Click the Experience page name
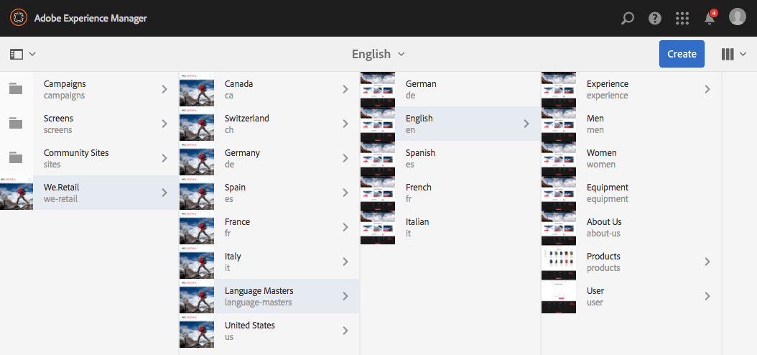This screenshot has width=757, height=355. point(608,84)
